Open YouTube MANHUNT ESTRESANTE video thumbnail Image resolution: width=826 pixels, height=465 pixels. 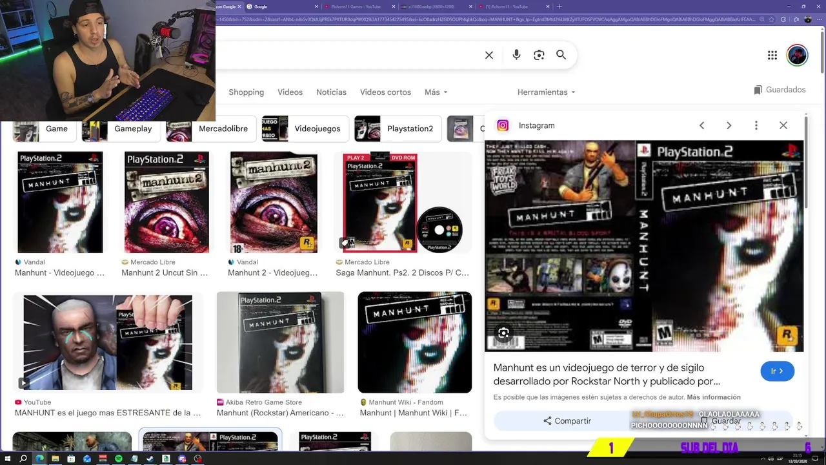coord(108,342)
